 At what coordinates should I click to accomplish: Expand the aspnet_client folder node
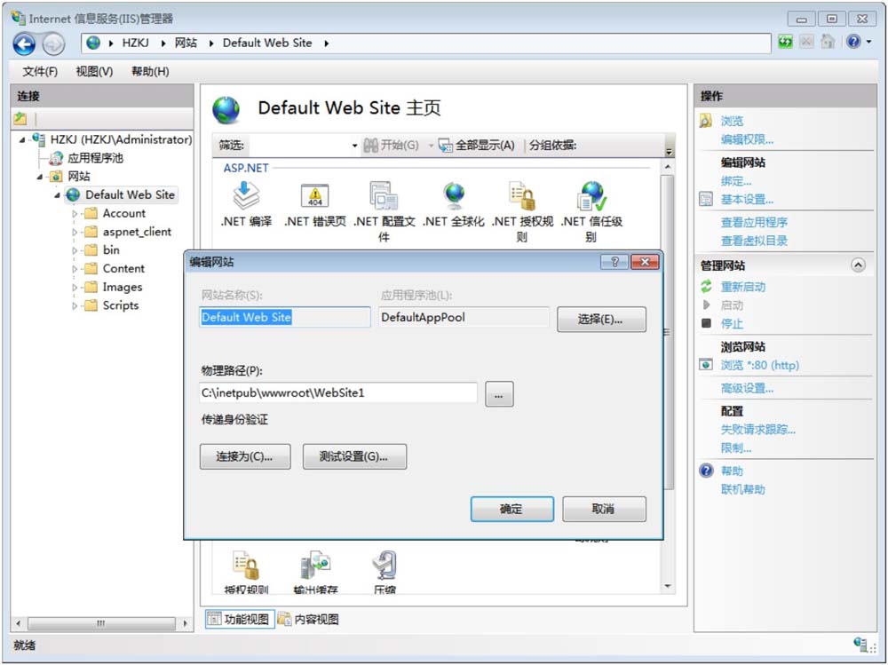click(75, 233)
